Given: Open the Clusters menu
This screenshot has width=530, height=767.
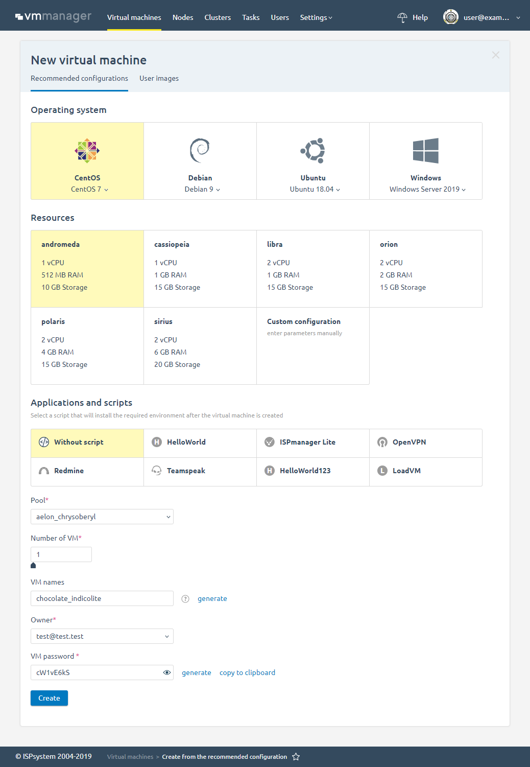Looking at the screenshot, I should click(218, 17).
